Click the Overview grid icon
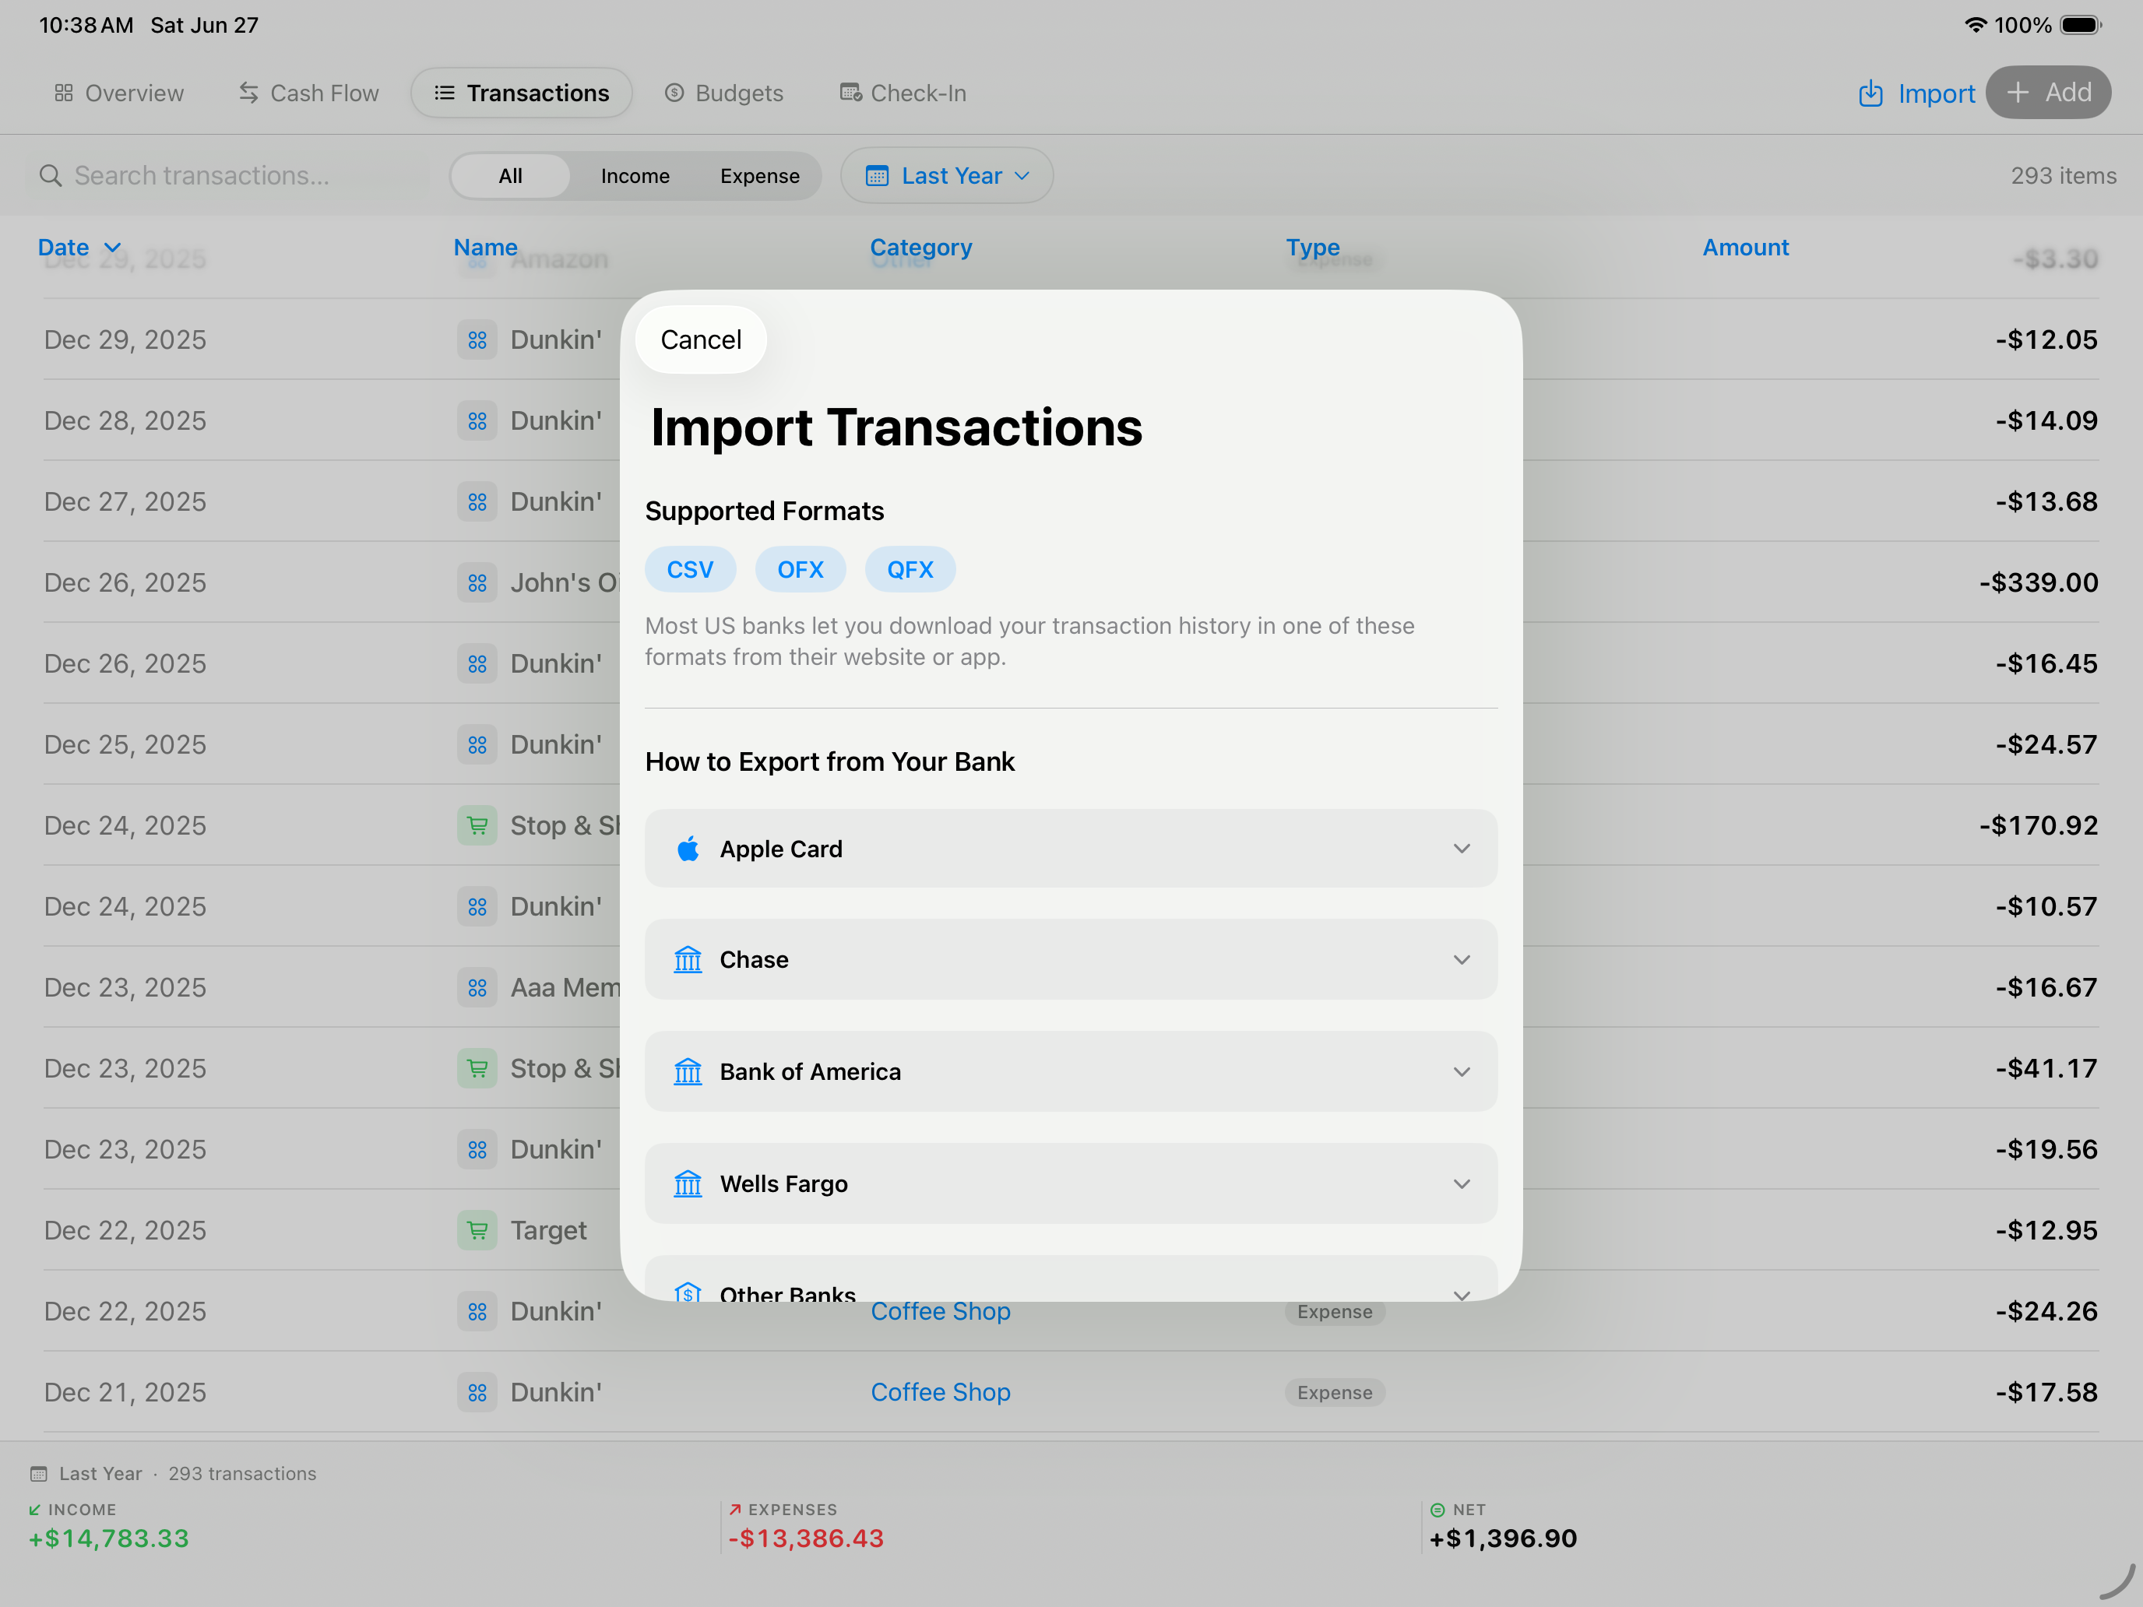 click(x=64, y=93)
